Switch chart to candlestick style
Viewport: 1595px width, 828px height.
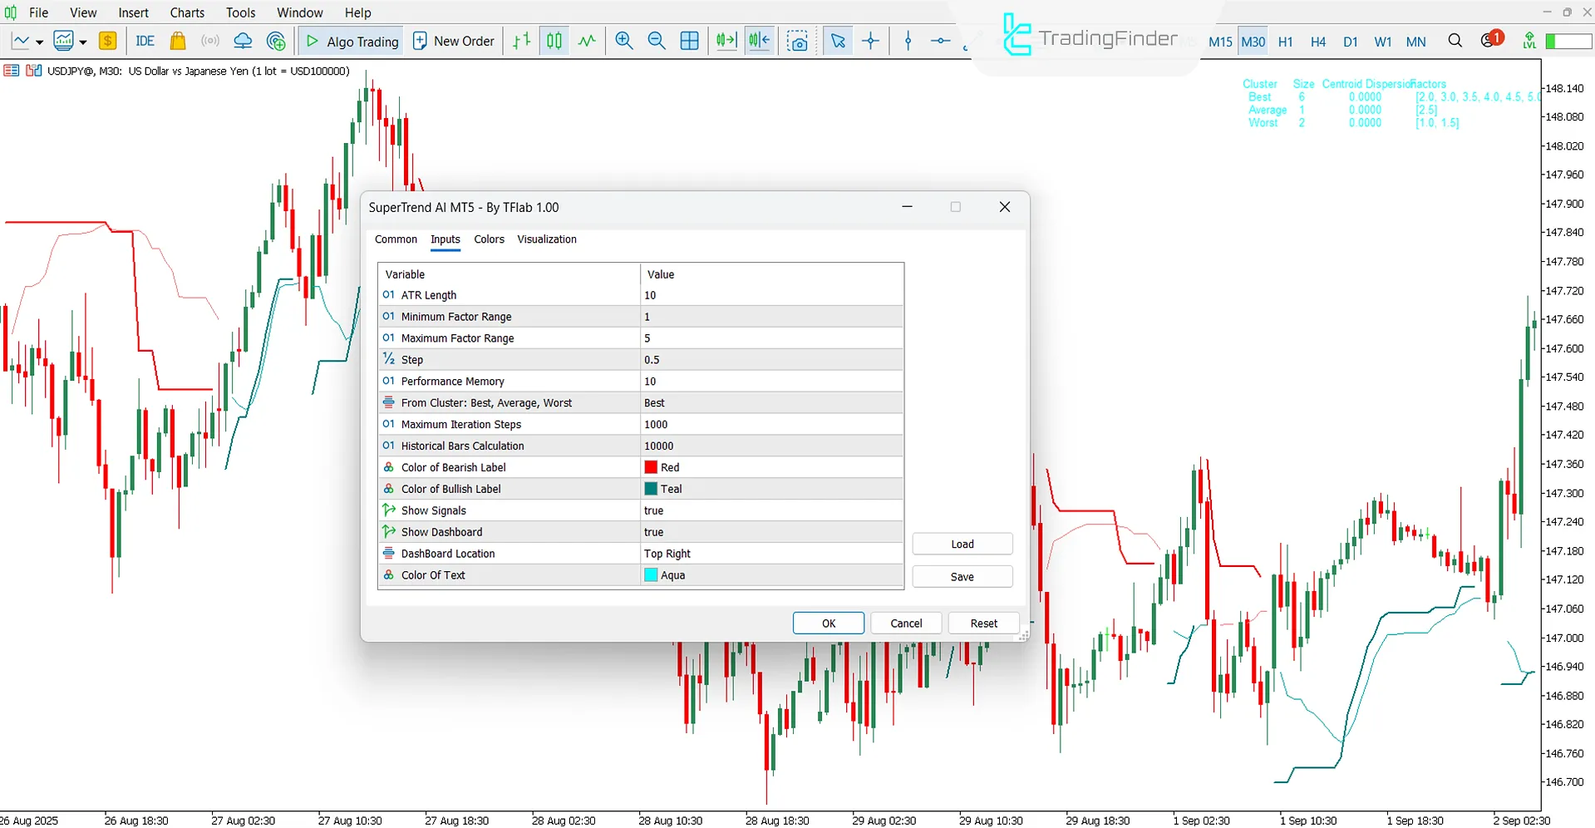554,40
